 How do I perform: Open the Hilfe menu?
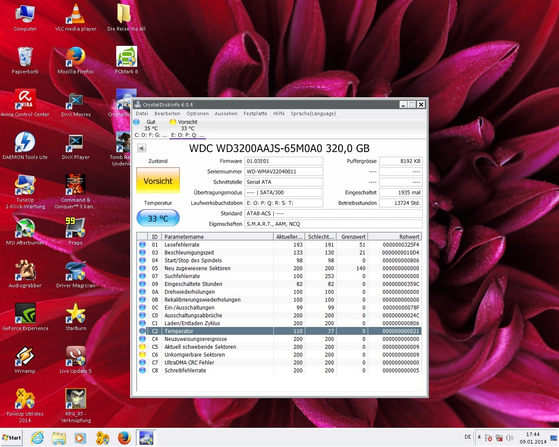click(279, 113)
